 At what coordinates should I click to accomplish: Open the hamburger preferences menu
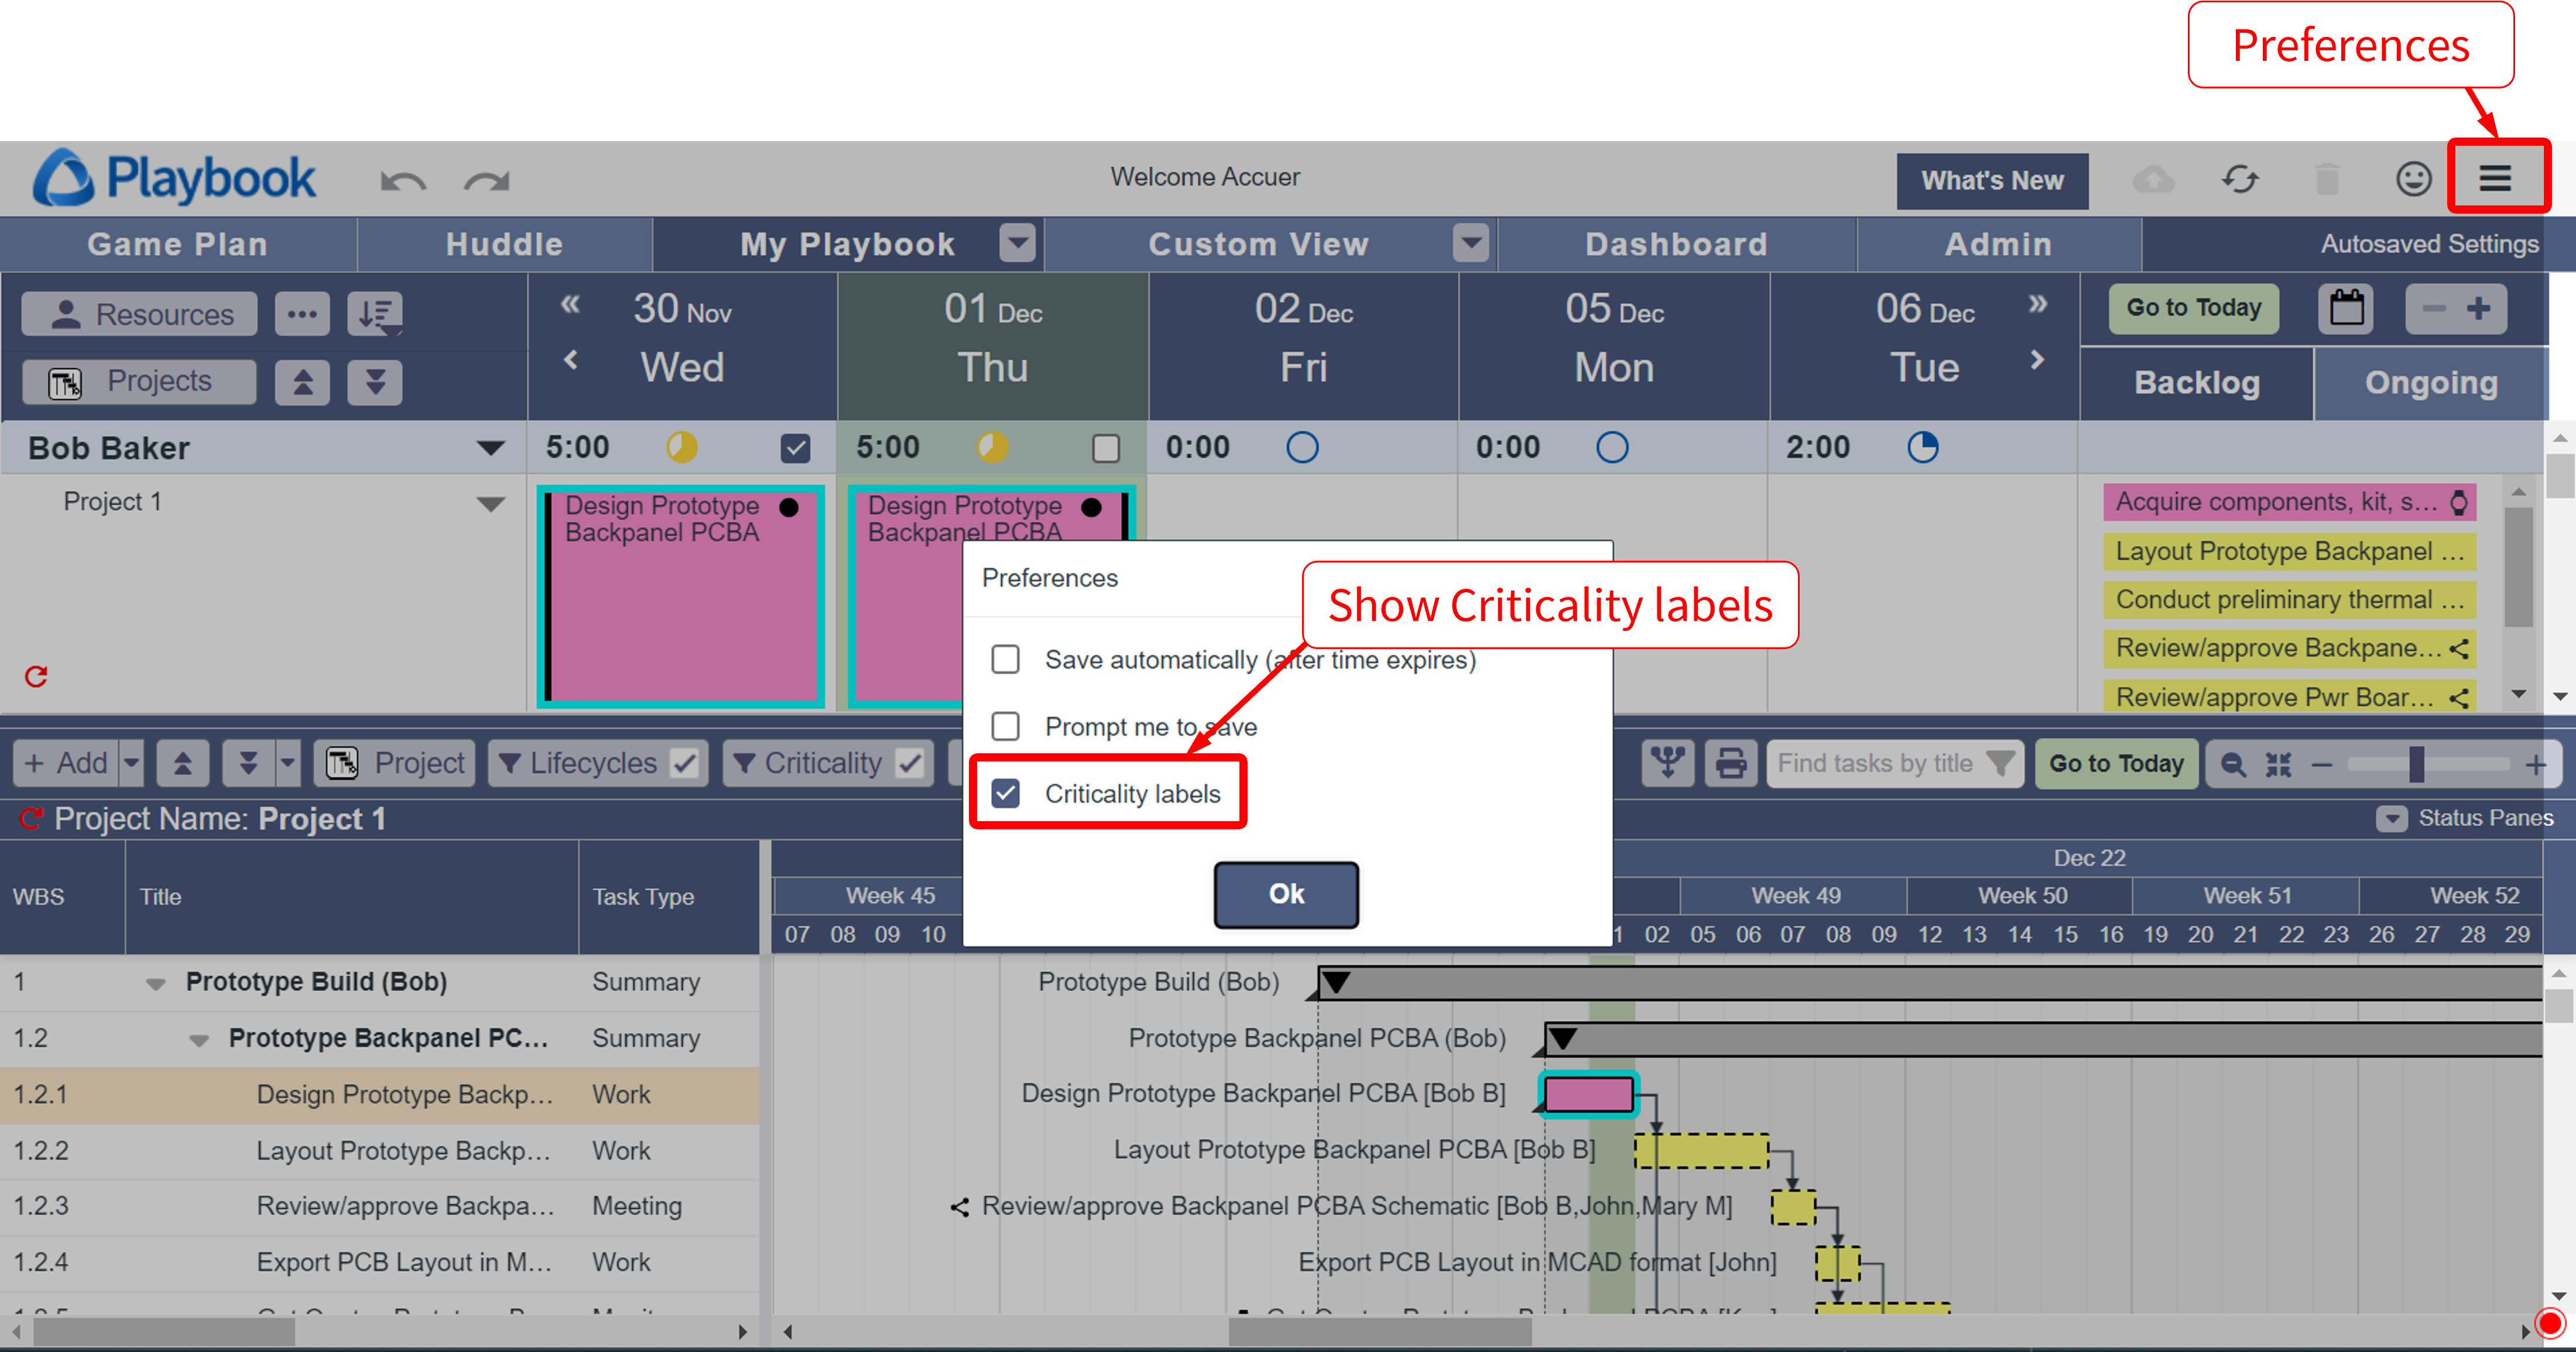pyautogui.click(x=2496, y=178)
